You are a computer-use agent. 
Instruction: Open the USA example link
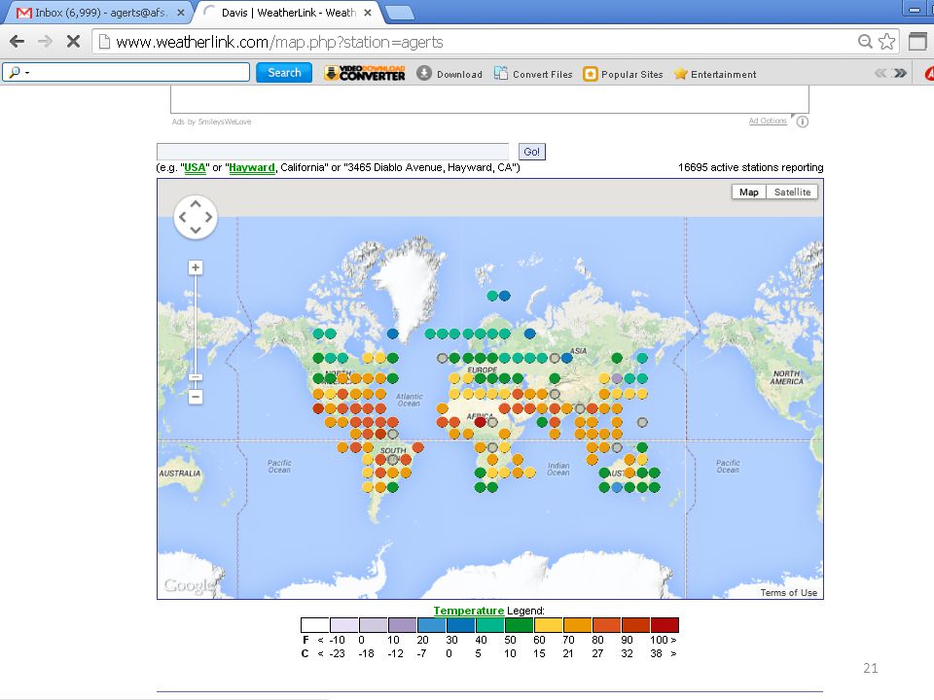click(x=195, y=168)
